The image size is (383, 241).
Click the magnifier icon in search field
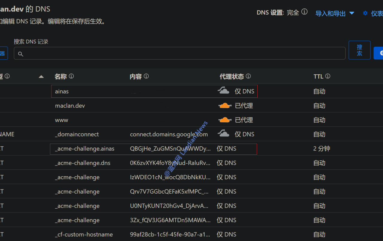click(21, 54)
